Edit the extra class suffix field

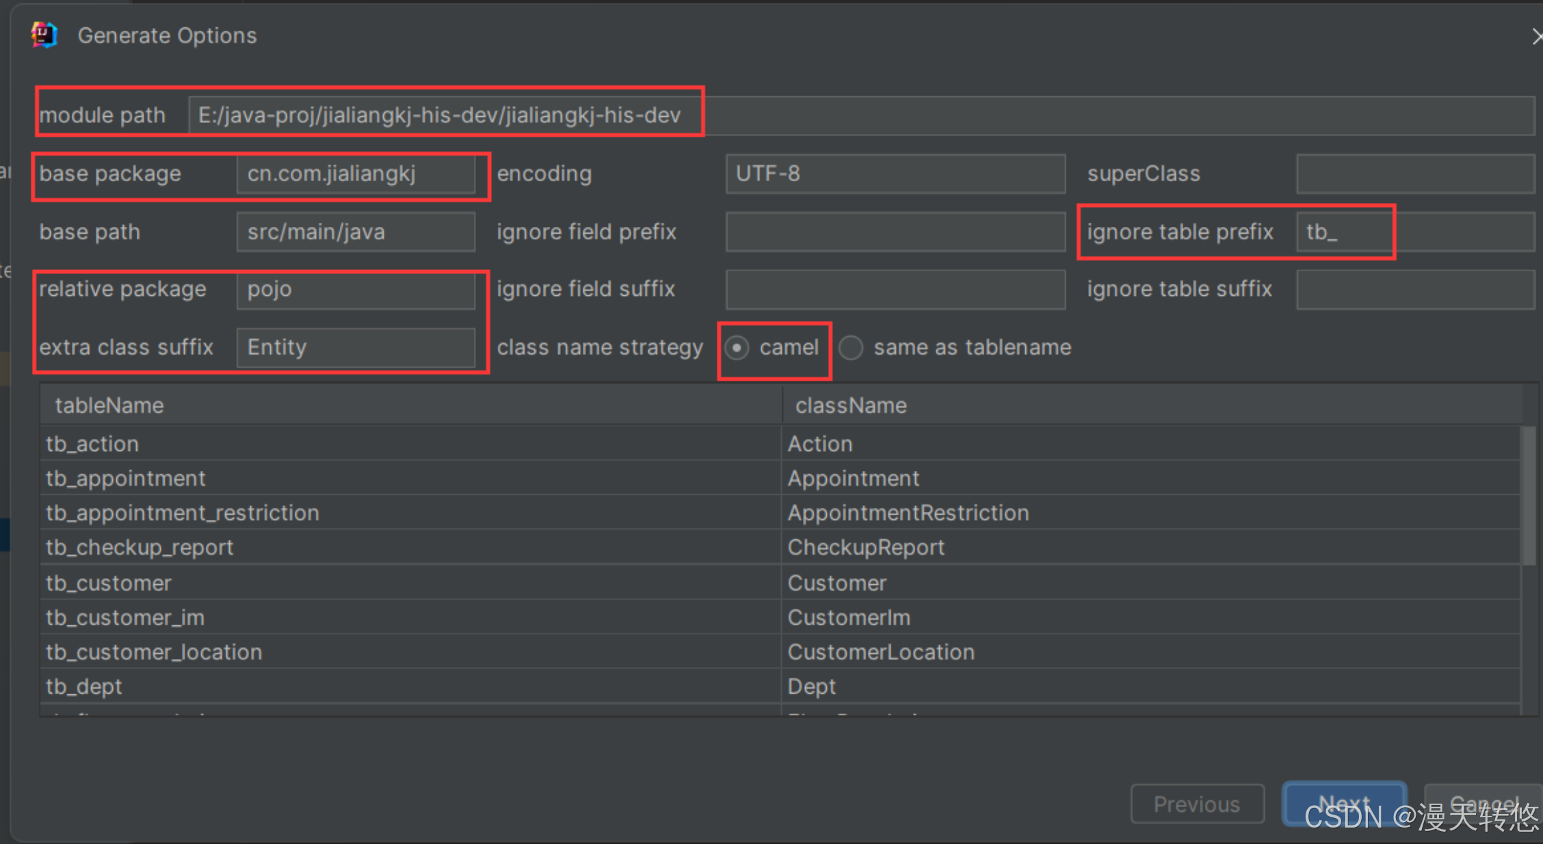click(356, 347)
